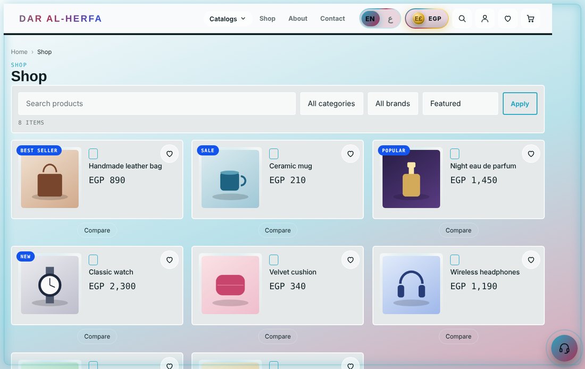Click the EGP currency coin selector
The height and width of the screenshot is (369, 585).
427,19
